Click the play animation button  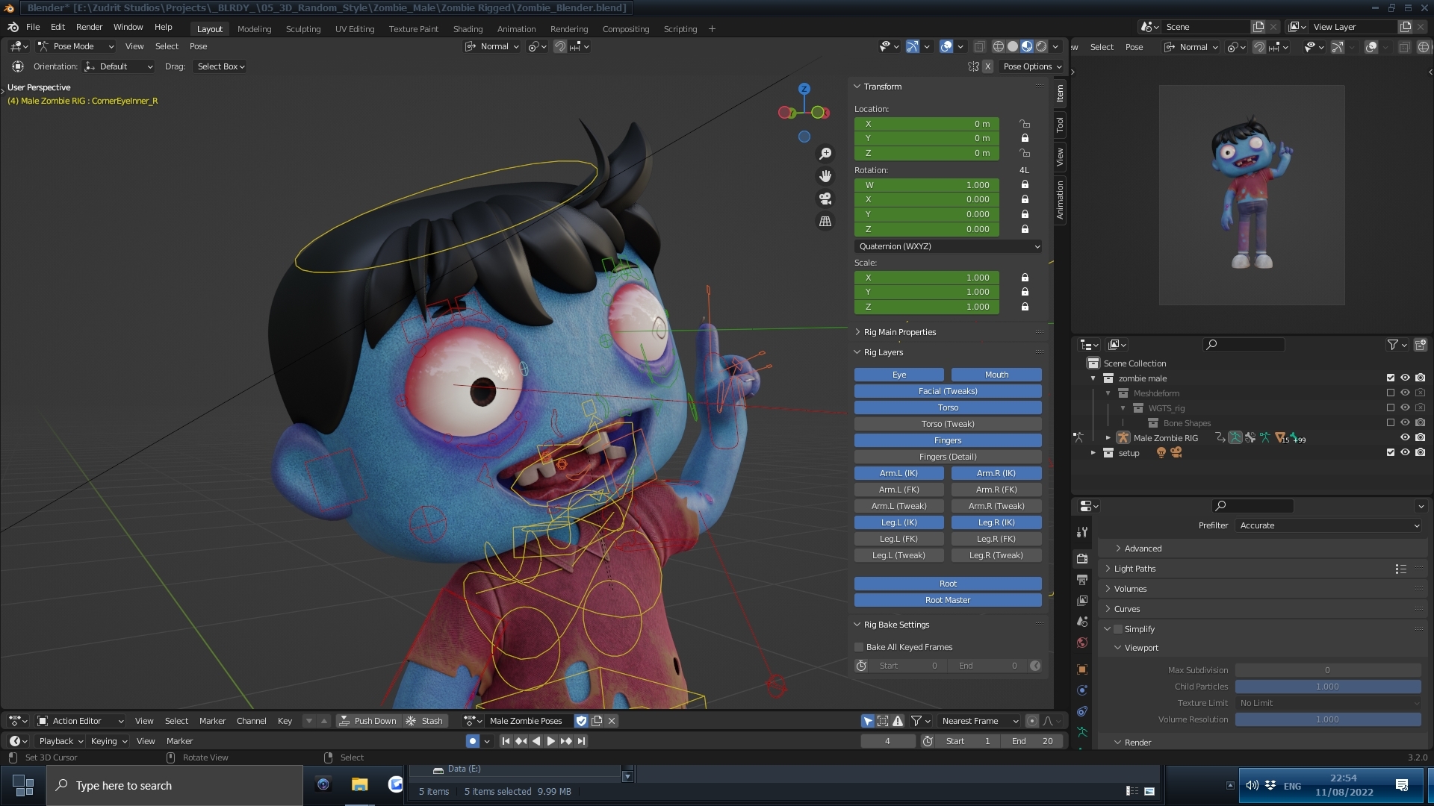tap(551, 741)
